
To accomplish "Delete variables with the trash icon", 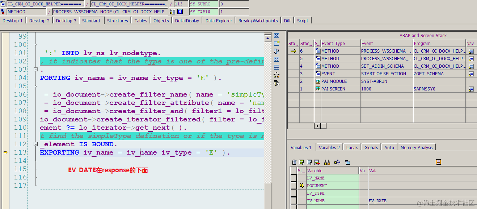I will pyautogui.click(x=294, y=162).
